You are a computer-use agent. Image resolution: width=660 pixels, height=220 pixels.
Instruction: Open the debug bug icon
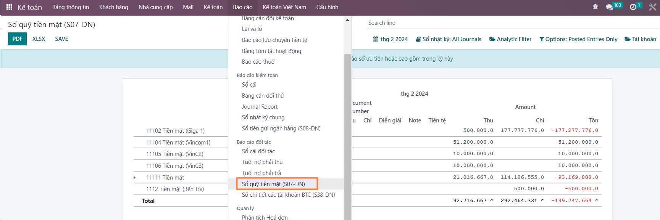coord(595,7)
